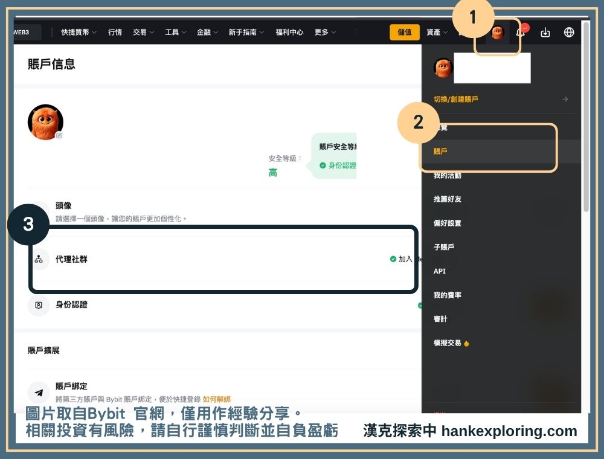The image size is (604, 459).
Task: Expand the 工具 dropdown menu
Action: pyautogui.click(x=175, y=33)
